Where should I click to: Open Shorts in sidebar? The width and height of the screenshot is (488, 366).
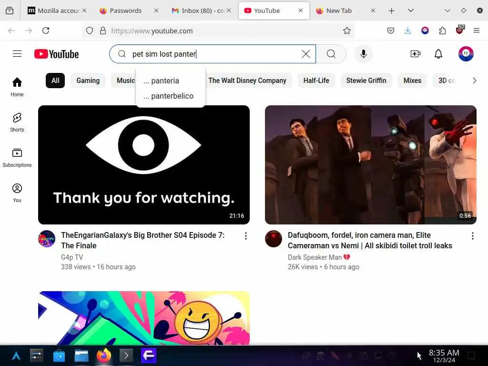[17, 122]
